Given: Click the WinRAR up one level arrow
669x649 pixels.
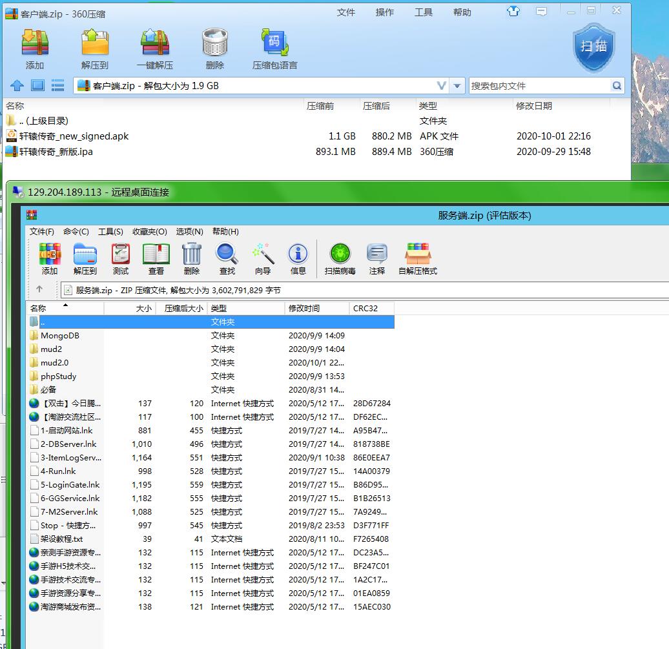Looking at the screenshot, I should [39, 289].
